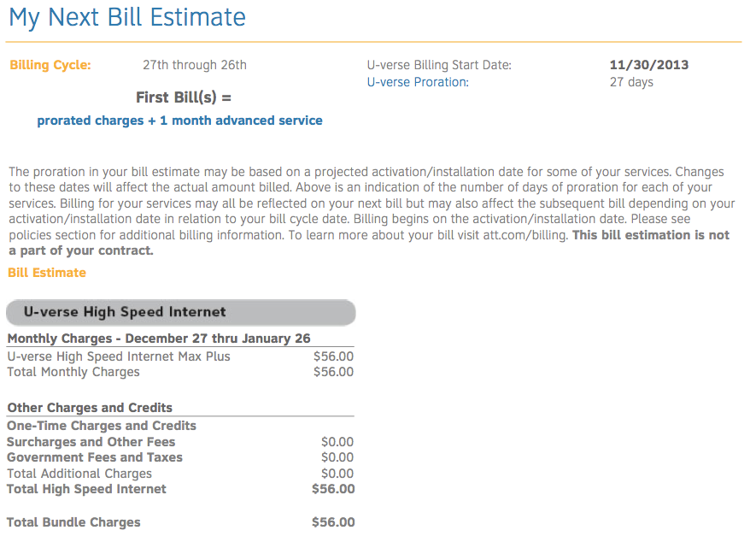This screenshot has width=756, height=542.
Task: Click the Billing Cycle label
Action: pyautogui.click(x=50, y=65)
